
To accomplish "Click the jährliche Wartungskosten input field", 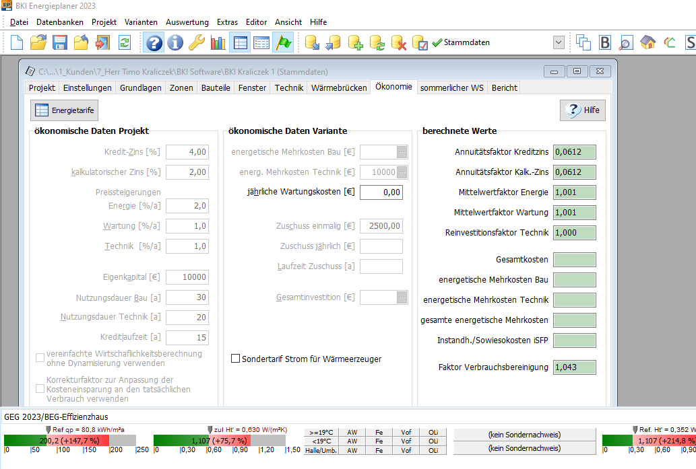I will point(381,192).
